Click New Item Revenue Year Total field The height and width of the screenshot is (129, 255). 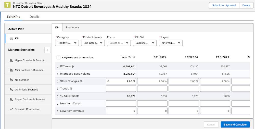coord(121,111)
